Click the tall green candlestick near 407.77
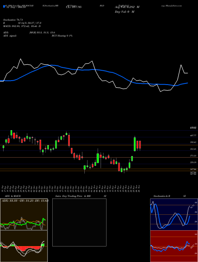 pyautogui.click(x=135, y=144)
